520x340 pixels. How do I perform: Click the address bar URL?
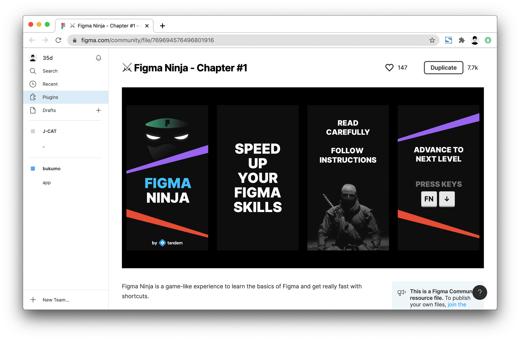pyautogui.click(x=147, y=40)
